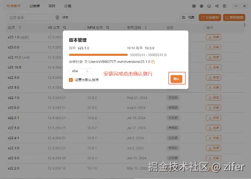The image size is (251, 179).
Task: Click NPM value 10.7.0 in v22.2.0 row
Action: [92, 168]
